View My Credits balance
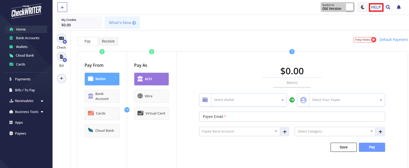Viewport: 409px width, 168px height. click(x=80, y=23)
